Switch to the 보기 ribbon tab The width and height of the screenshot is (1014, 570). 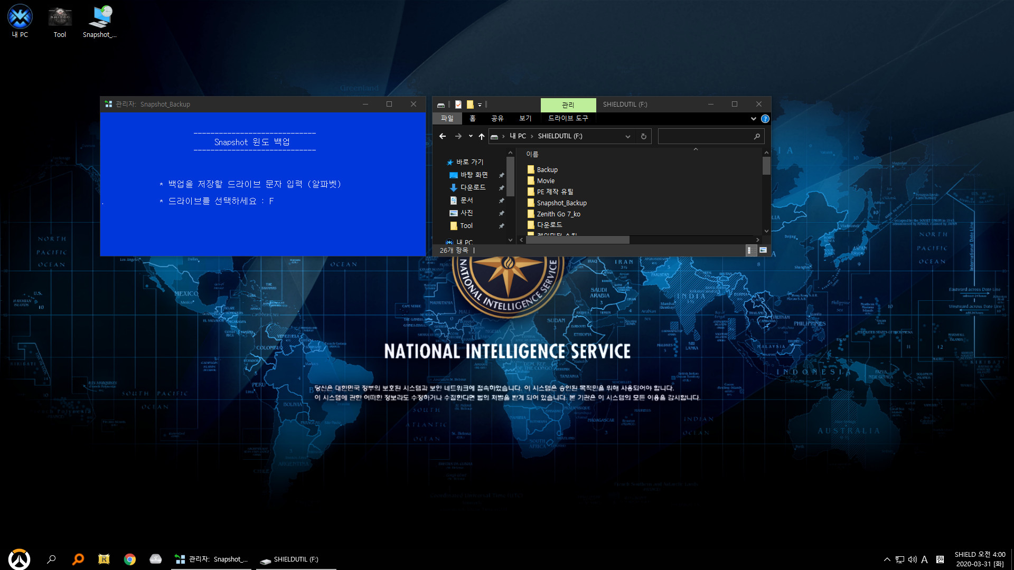click(525, 118)
